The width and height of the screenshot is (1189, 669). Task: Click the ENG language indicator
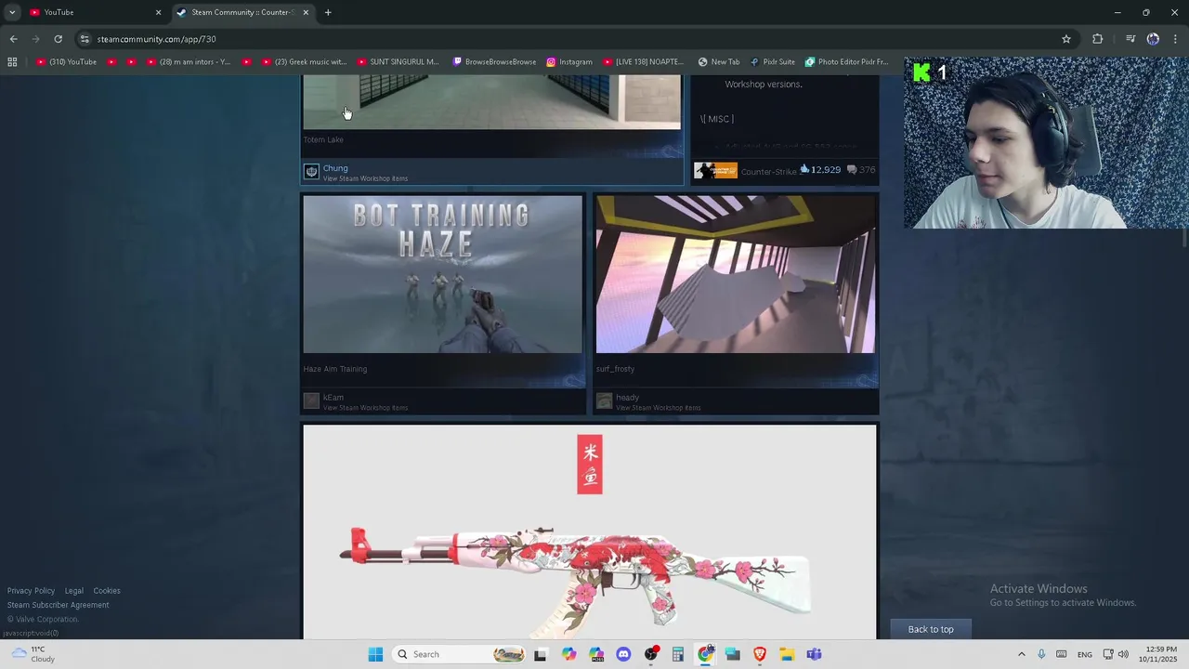[x=1084, y=654]
